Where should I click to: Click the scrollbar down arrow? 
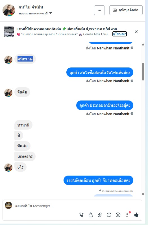click(x=143, y=194)
